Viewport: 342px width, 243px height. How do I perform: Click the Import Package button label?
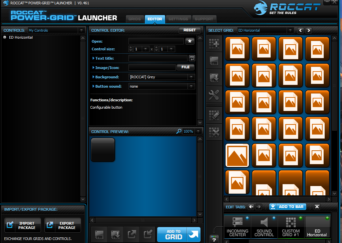[x=27, y=225]
